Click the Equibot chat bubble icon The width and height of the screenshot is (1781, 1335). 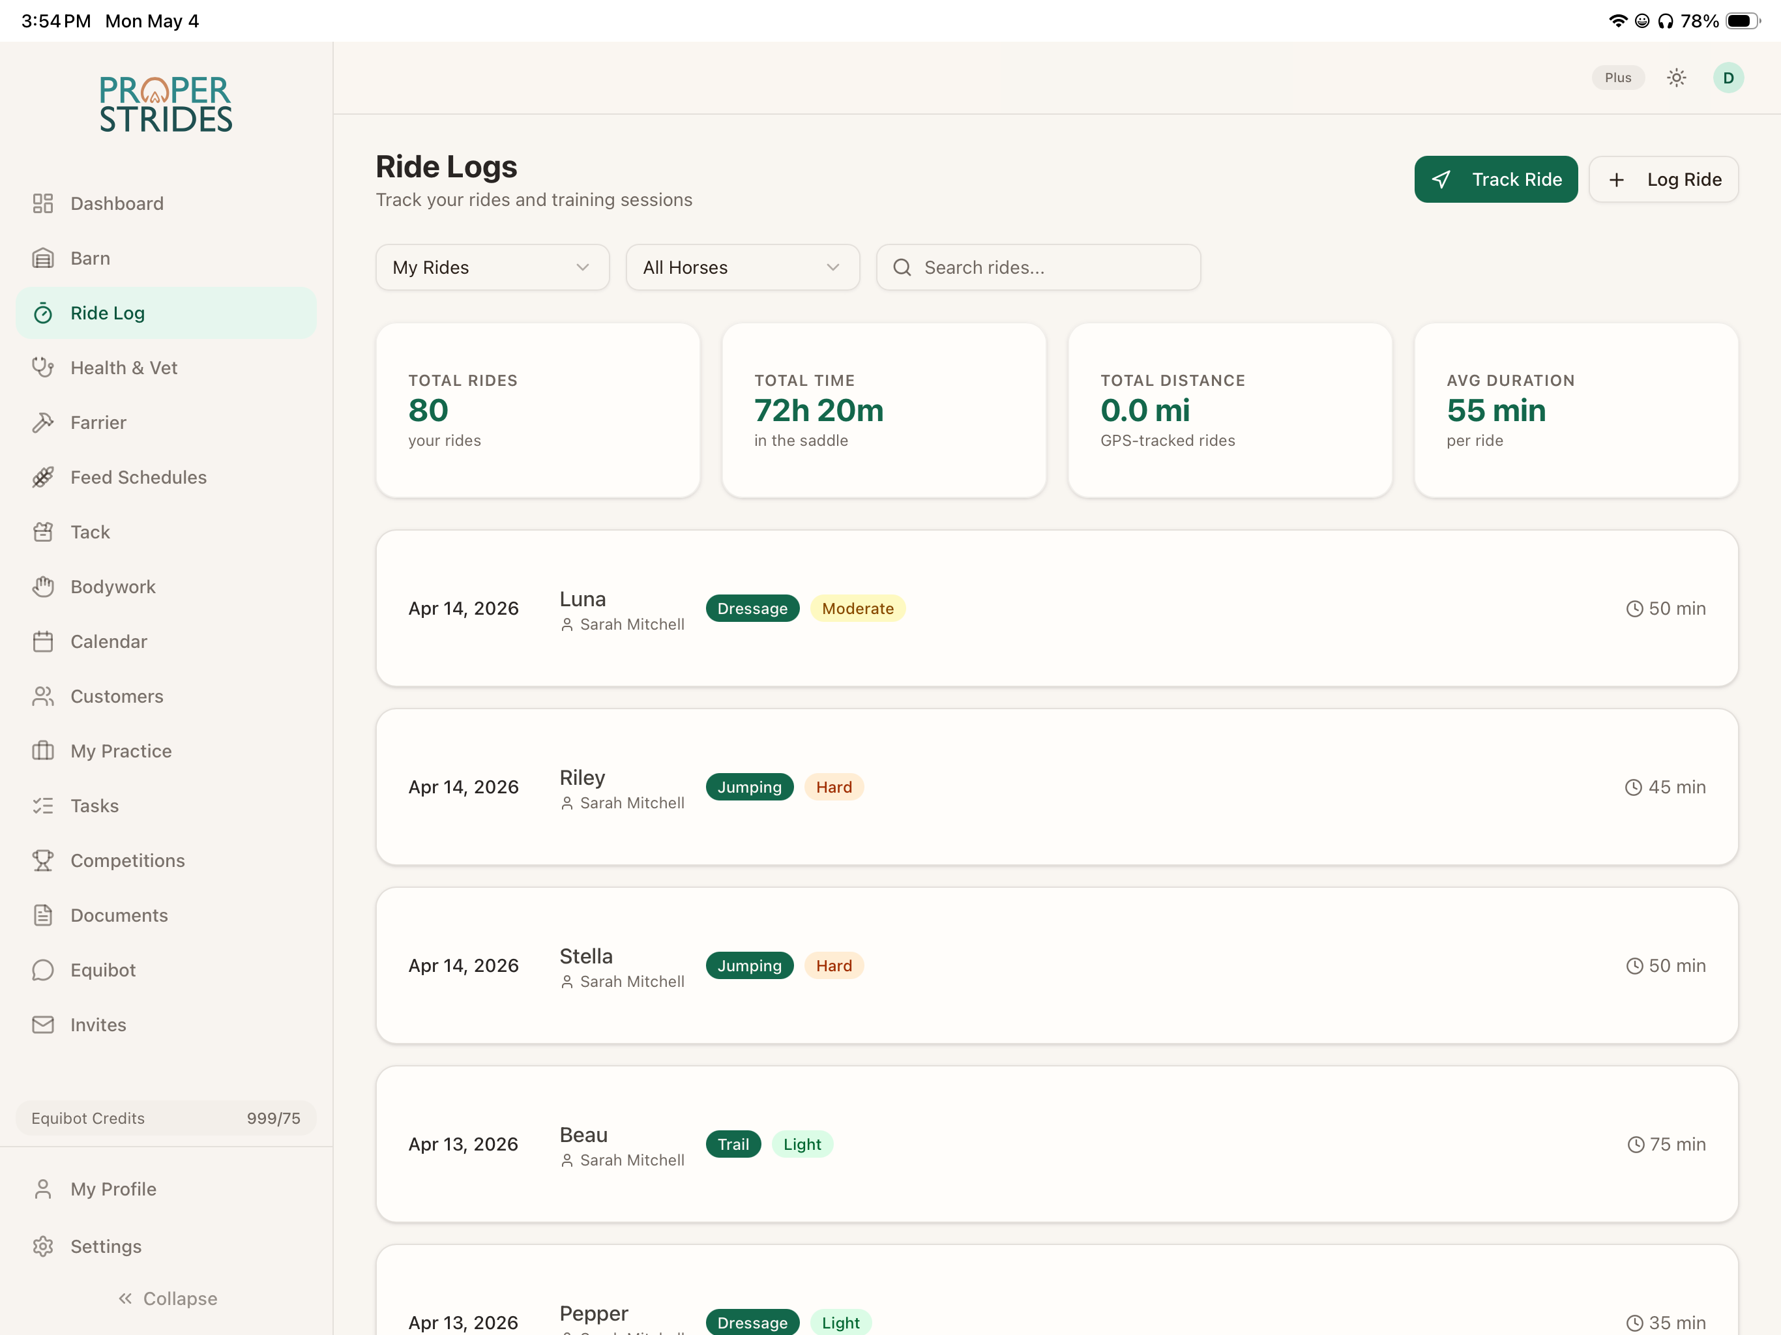pyautogui.click(x=42, y=969)
